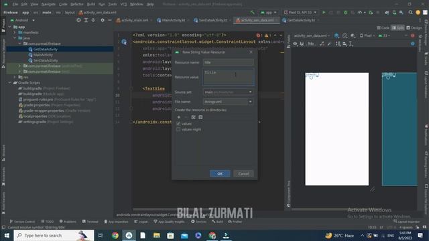
Task: Open the Problems tool window
Action: pyautogui.click(x=68, y=222)
